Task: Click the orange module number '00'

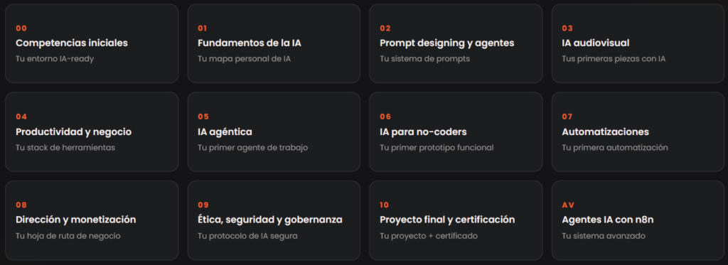Action: point(21,28)
